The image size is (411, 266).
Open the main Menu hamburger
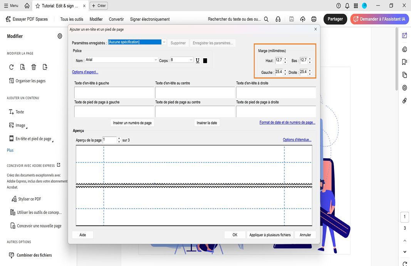pyautogui.click(x=11, y=5)
